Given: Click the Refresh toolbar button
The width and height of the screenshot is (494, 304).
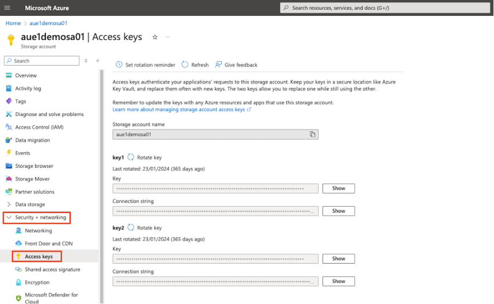Looking at the screenshot, I should coord(195,65).
